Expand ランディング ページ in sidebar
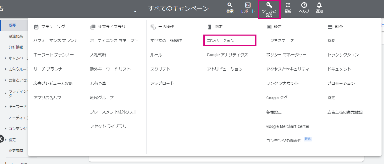 (x=6, y=93)
